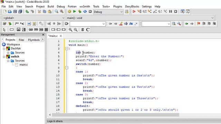Toggle search highlight marker icon
Viewport: 221px width, 124px height.
121,24
